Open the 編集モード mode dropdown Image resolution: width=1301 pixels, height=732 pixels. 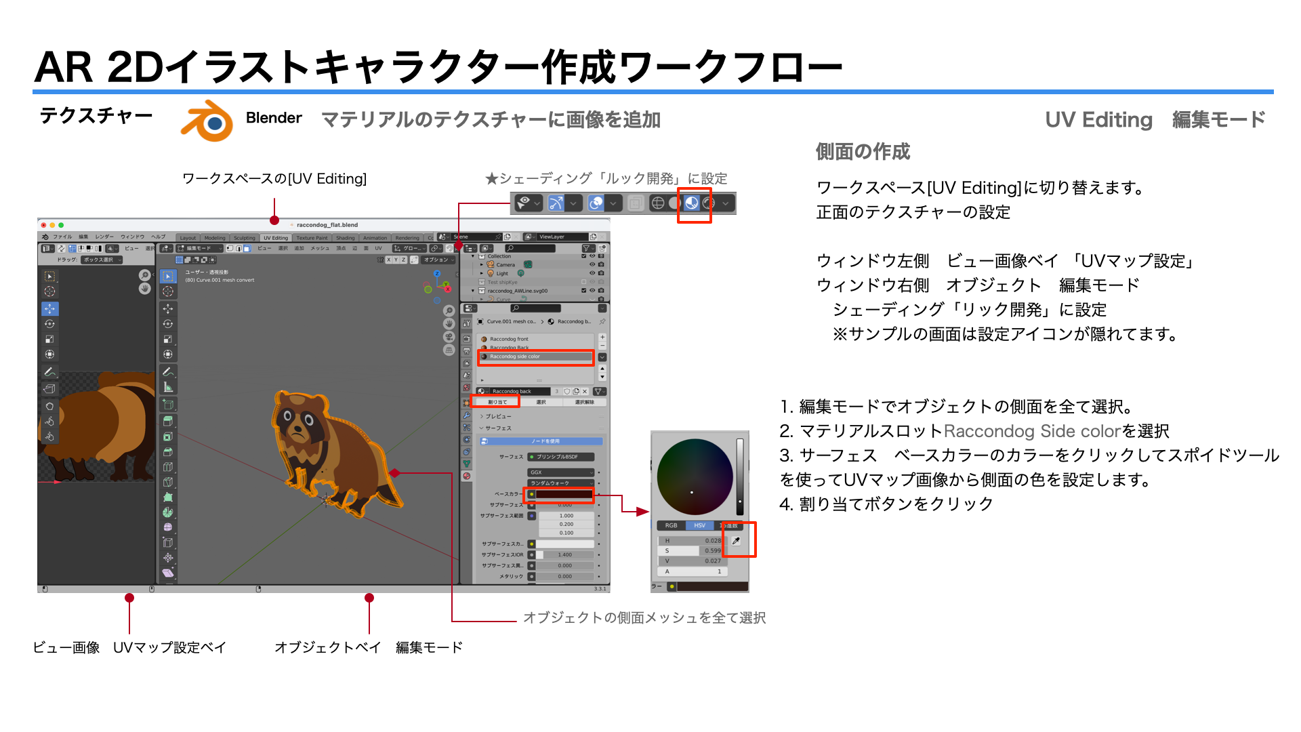(199, 249)
